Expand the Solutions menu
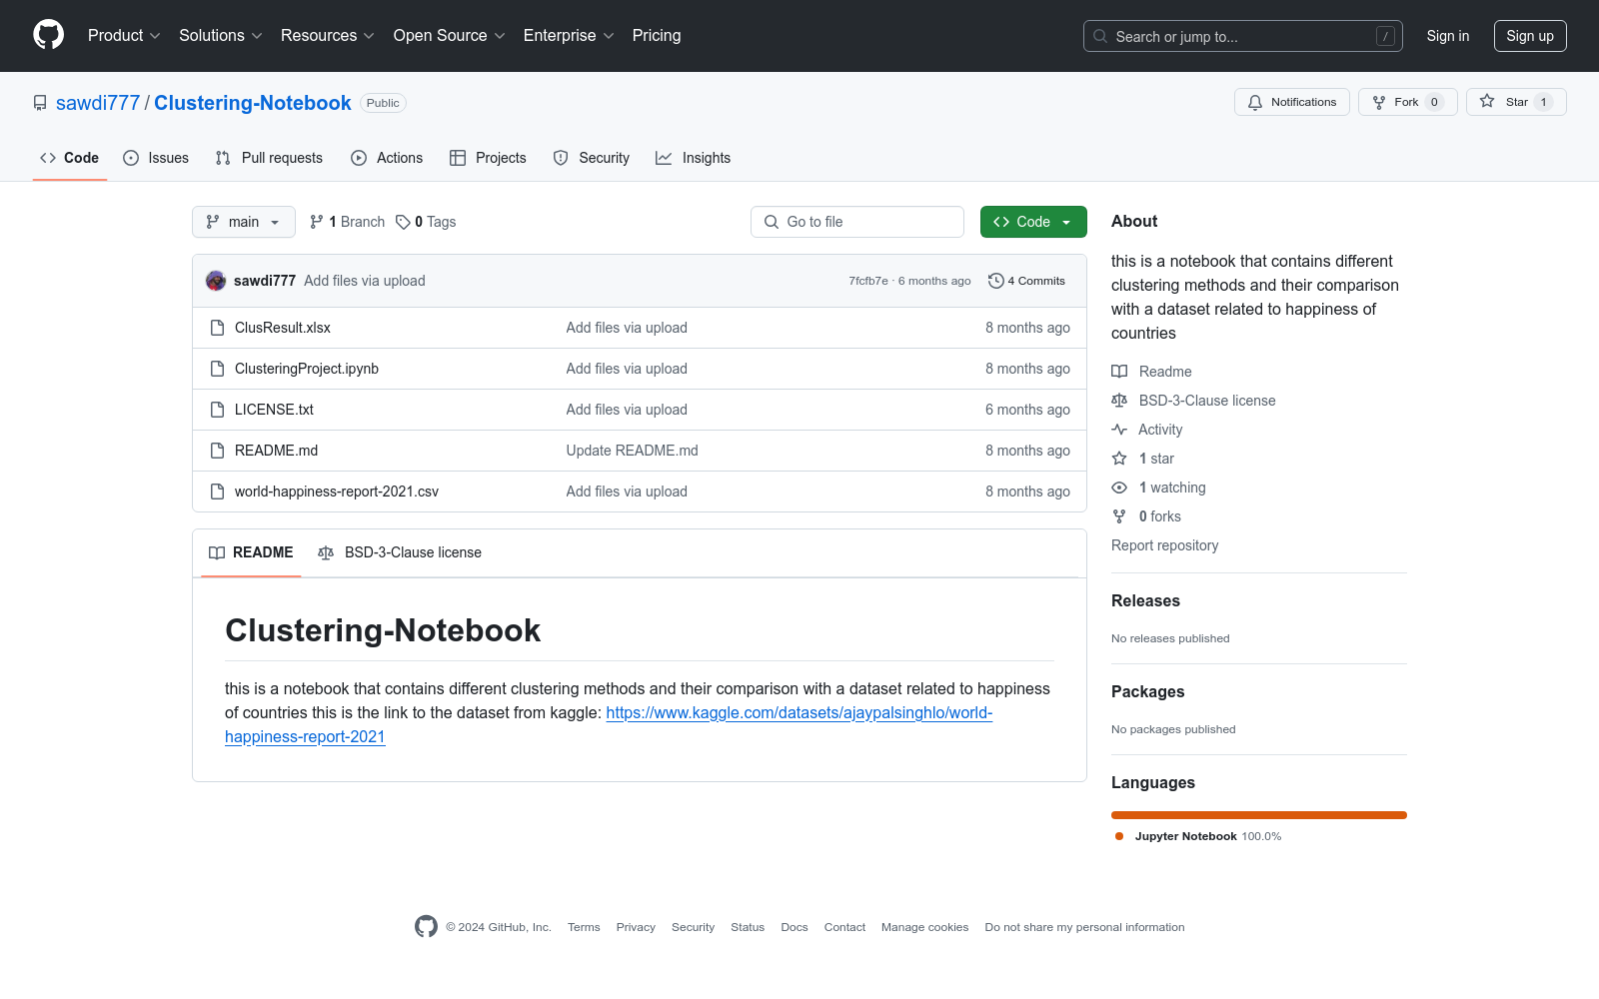The width and height of the screenshot is (1599, 999). point(221,35)
